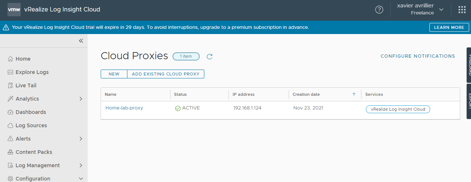Click the vRealize Log Insight Cloud service tag

click(x=398, y=109)
